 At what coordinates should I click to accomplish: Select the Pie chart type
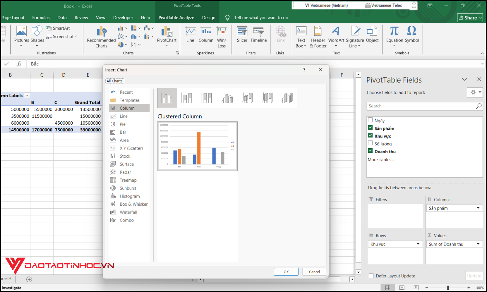[122, 124]
